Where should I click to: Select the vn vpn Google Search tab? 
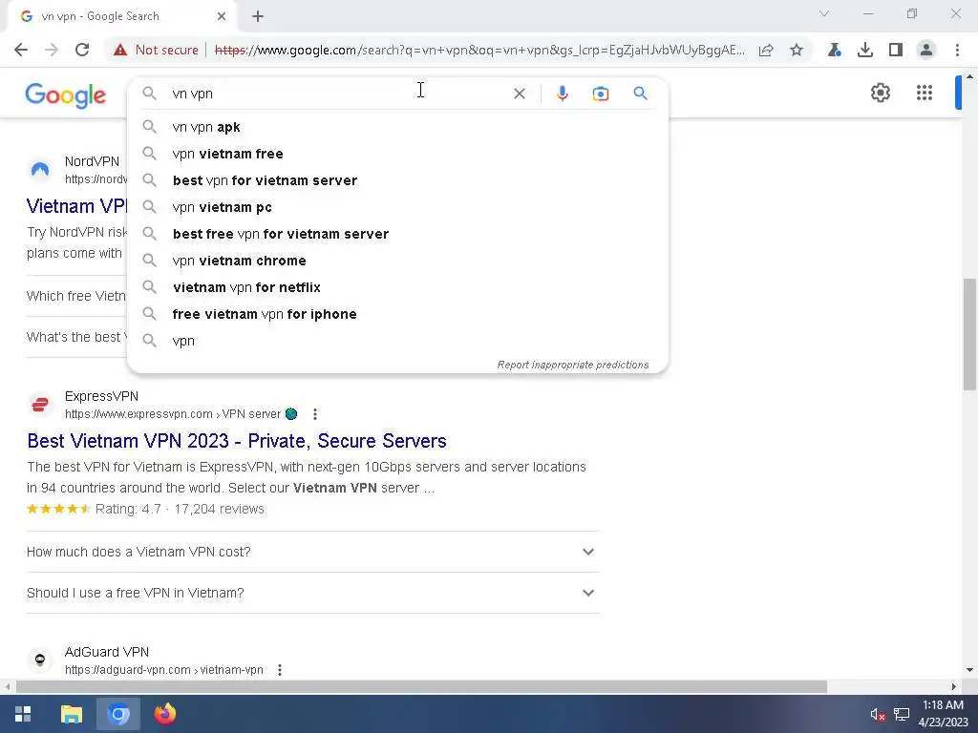[x=122, y=16]
